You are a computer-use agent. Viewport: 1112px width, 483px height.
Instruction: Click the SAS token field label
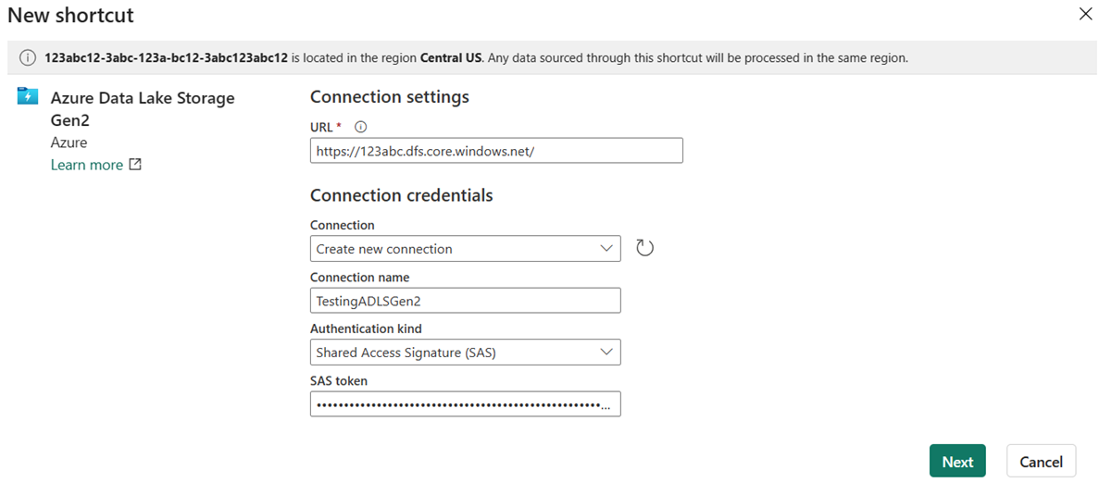[339, 380]
